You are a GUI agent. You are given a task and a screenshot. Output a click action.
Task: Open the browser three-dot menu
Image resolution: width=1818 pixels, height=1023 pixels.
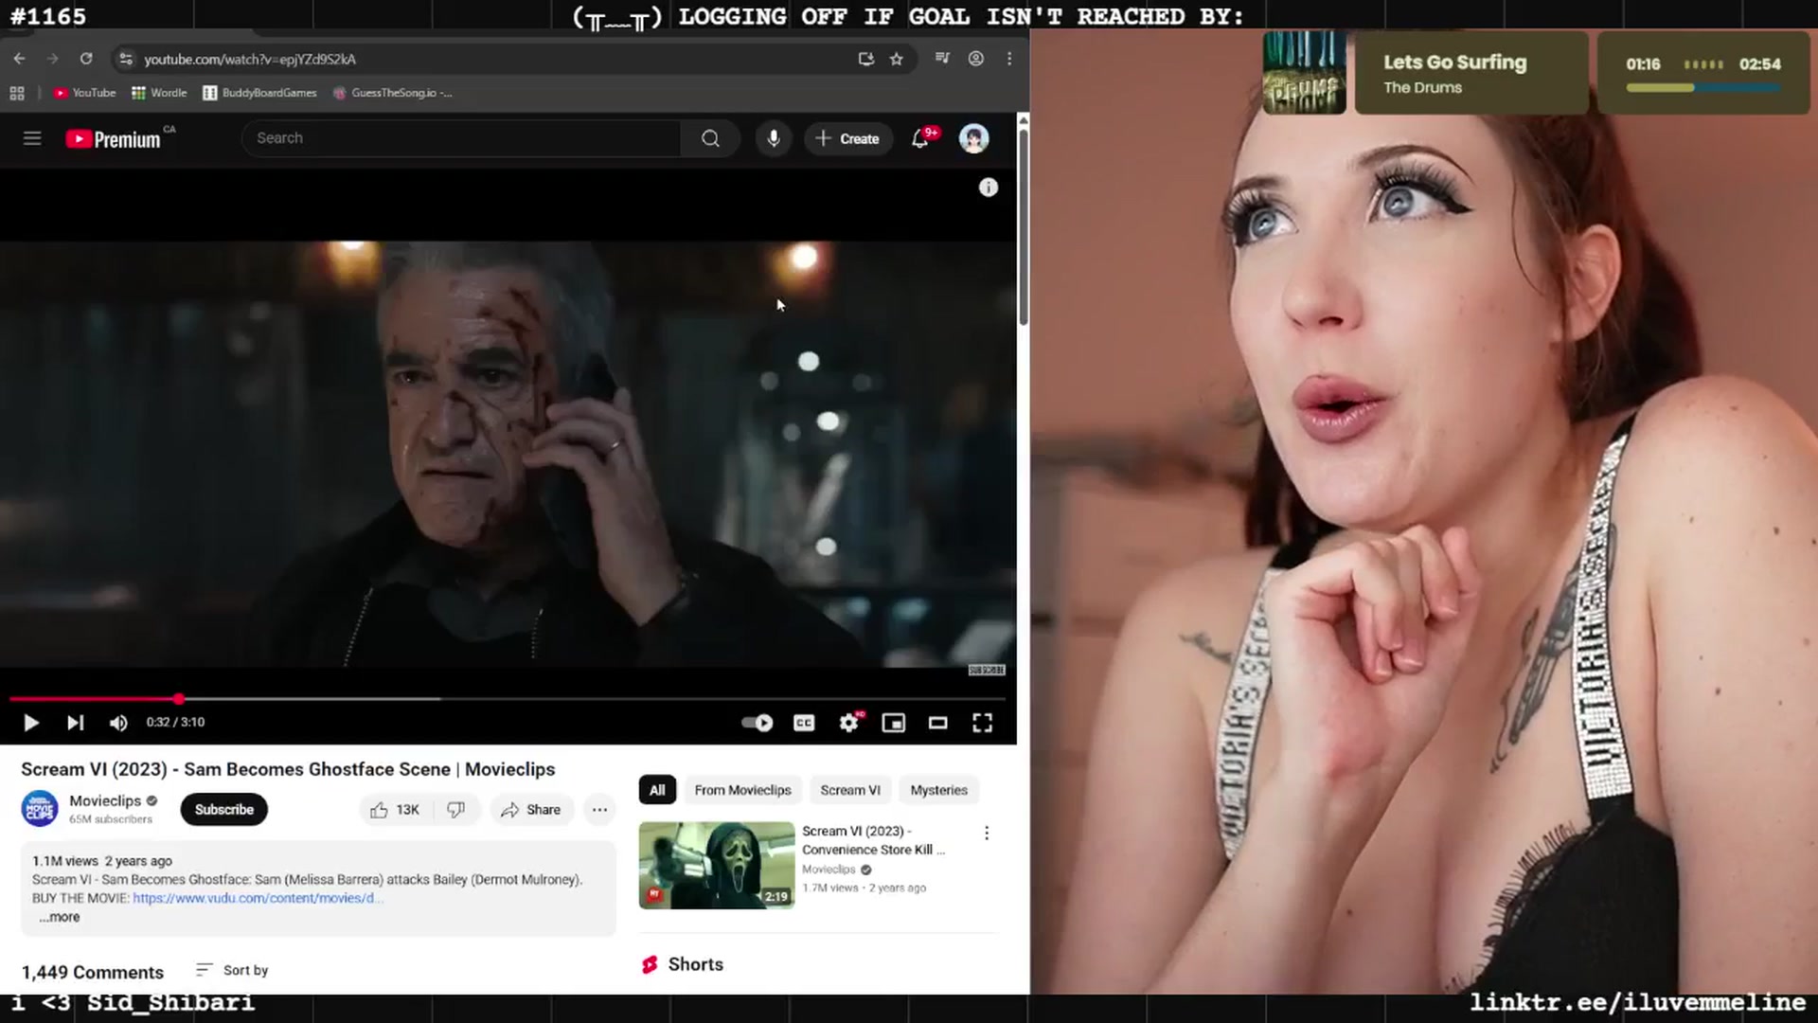click(x=1009, y=59)
